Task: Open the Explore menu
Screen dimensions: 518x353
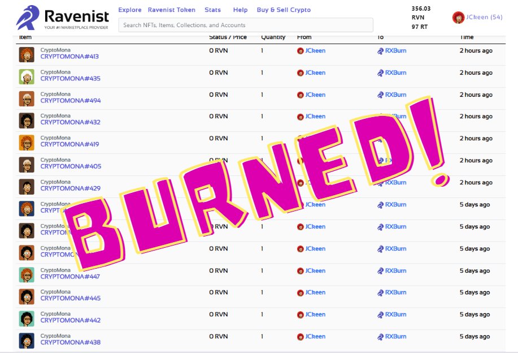Action: (130, 10)
